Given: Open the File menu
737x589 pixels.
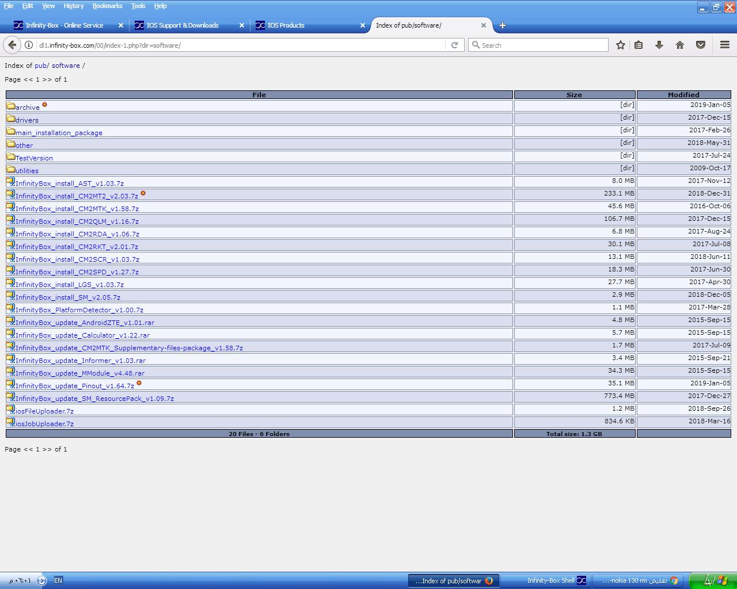Looking at the screenshot, I should coord(9,6).
